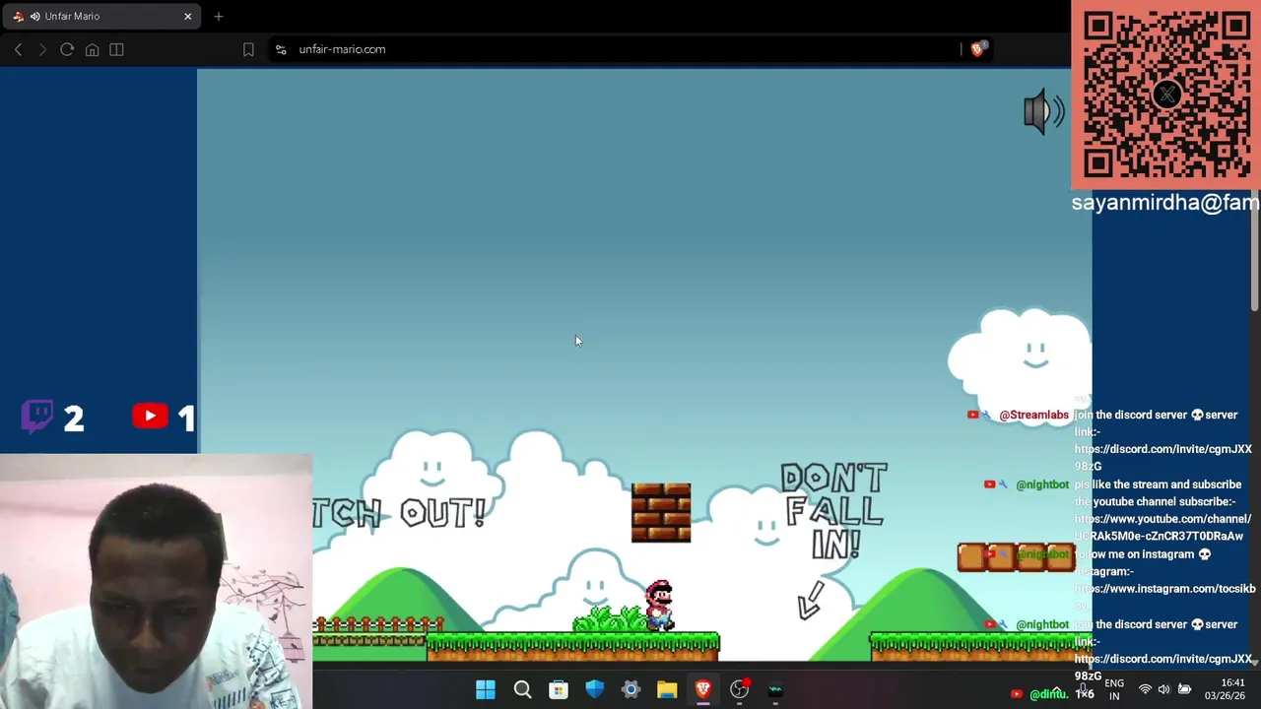Toggle the browser sidebar panel
The image size is (1261, 709).
116,49
